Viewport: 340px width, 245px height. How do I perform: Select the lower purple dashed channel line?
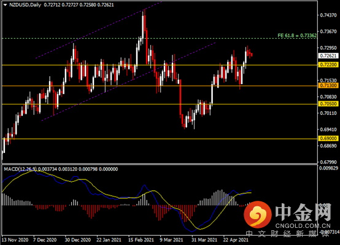coord(128,82)
